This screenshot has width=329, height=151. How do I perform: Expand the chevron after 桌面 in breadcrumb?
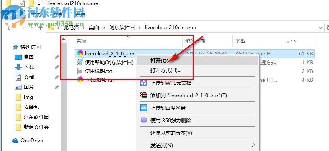point(104,28)
